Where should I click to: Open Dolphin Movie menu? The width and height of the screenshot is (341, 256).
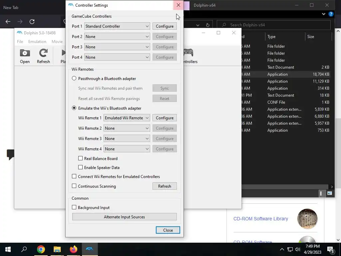[x=57, y=42]
